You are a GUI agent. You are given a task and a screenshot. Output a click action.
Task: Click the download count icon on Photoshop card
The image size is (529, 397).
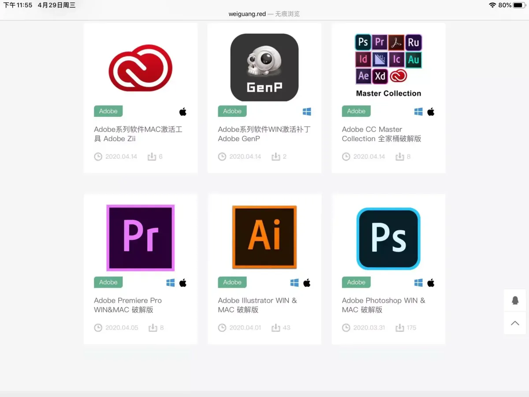pos(399,328)
